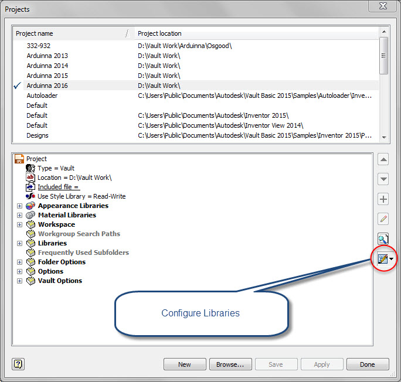The image size is (401, 382).
Task: Click the project list vertical scrollbar thumb
Action: tap(383, 56)
